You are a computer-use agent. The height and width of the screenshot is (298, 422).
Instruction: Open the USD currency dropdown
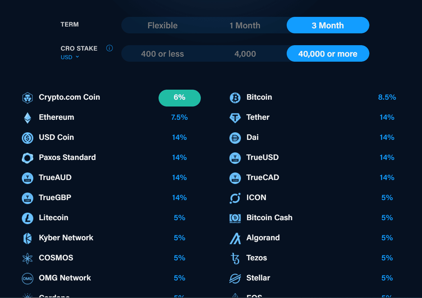(70, 57)
